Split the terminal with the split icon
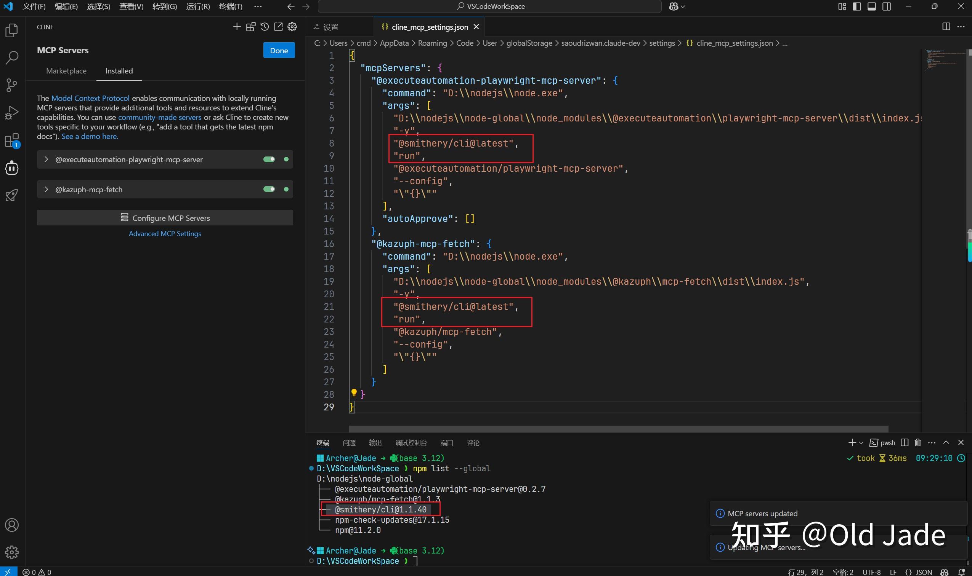 click(x=905, y=442)
